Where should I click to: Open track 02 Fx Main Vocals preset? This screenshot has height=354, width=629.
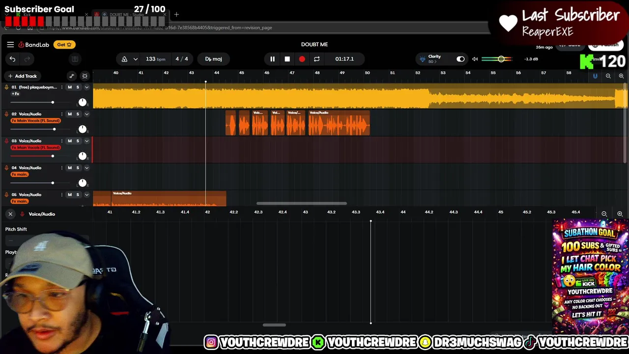[x=35, y=120]
